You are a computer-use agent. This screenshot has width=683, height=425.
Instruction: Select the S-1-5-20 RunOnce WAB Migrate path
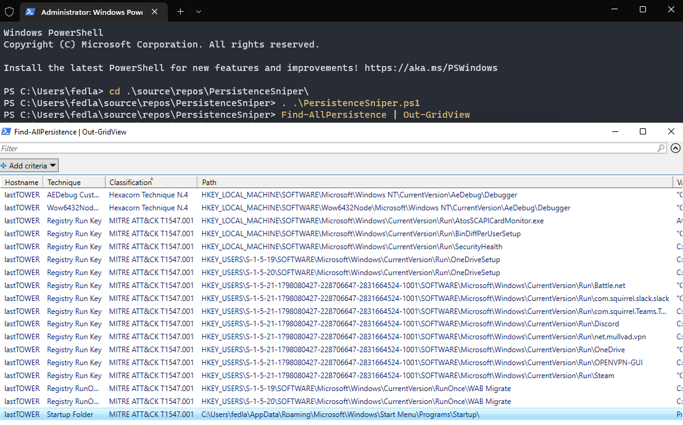click(356, 402)
